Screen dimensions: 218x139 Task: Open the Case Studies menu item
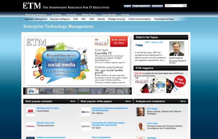[x=109, y=15]
